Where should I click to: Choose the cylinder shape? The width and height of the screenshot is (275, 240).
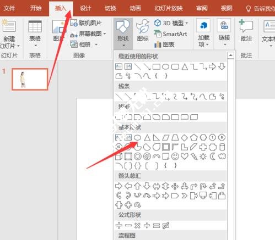(222, 147)
